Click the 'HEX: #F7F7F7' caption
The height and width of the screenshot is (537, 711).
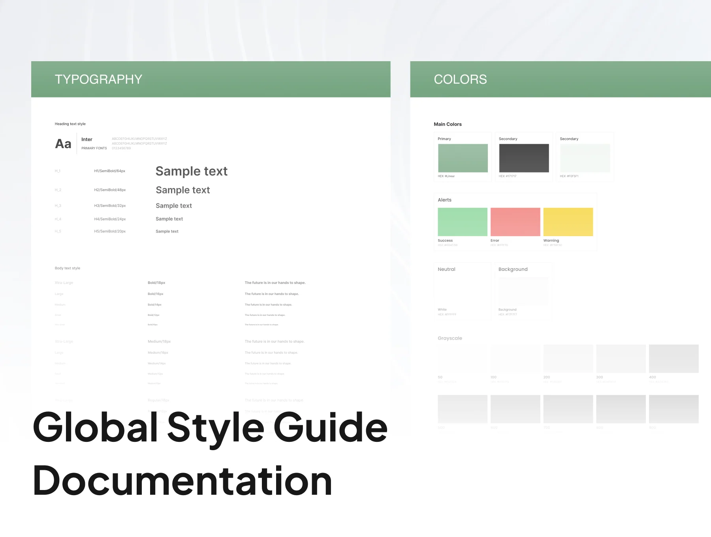pyautogui.click(x=508, y=314)
